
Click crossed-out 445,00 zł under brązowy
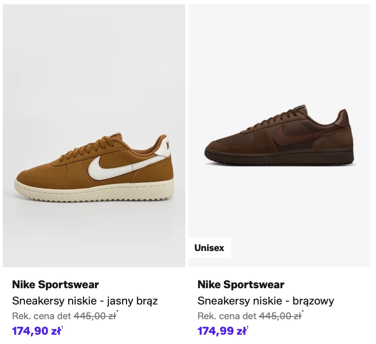tap(280, 316)
